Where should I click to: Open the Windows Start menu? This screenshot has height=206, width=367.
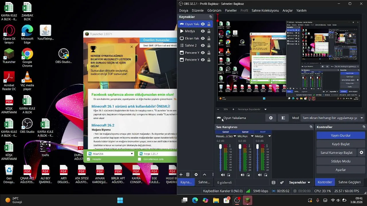pos(120,200)
